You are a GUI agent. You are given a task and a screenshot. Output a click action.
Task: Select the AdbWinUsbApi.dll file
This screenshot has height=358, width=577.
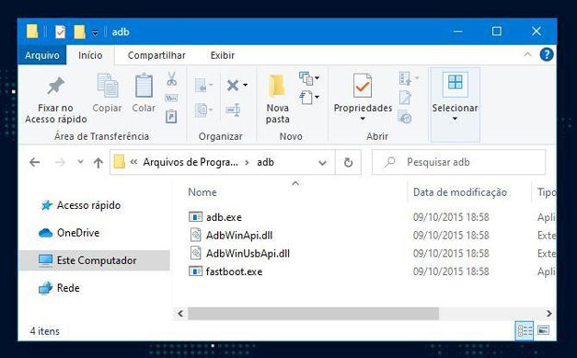(x=248, y=253)
